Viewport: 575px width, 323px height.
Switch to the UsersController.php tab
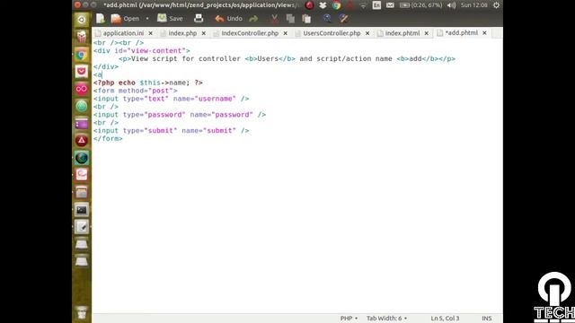(332, 33)
